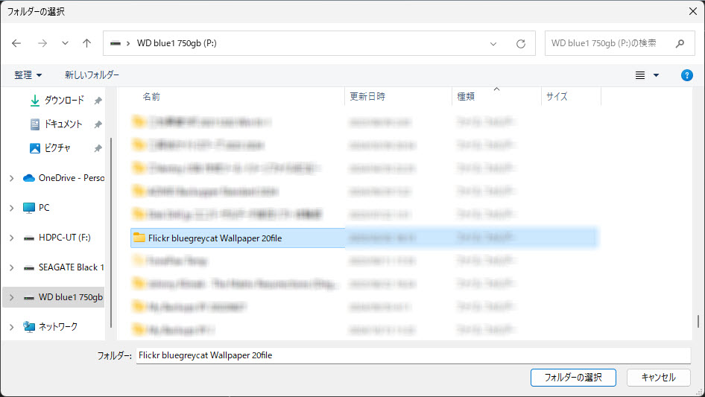Click the Select Folder (フォルダーの選択) button
Viewport: 705px width, 397px height.
click(573, 377)
